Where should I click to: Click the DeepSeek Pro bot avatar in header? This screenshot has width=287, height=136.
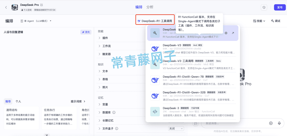15,7
